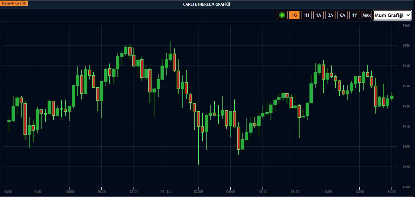Select the 1G daily timeframe
Image resolution: width=415 pixels, height=197 pixels.
point(294,15)
